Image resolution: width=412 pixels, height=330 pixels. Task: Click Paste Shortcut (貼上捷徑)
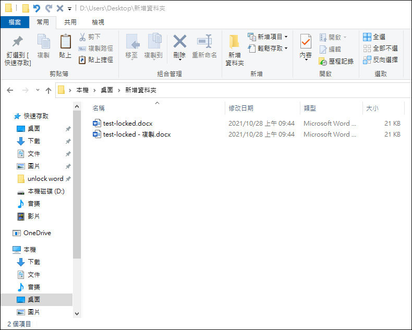[x=96, y=60]
